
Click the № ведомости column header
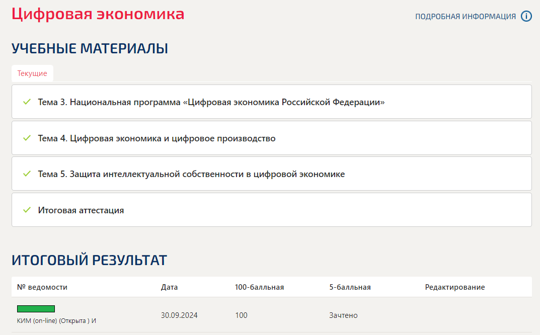click(x=42, y=287)
